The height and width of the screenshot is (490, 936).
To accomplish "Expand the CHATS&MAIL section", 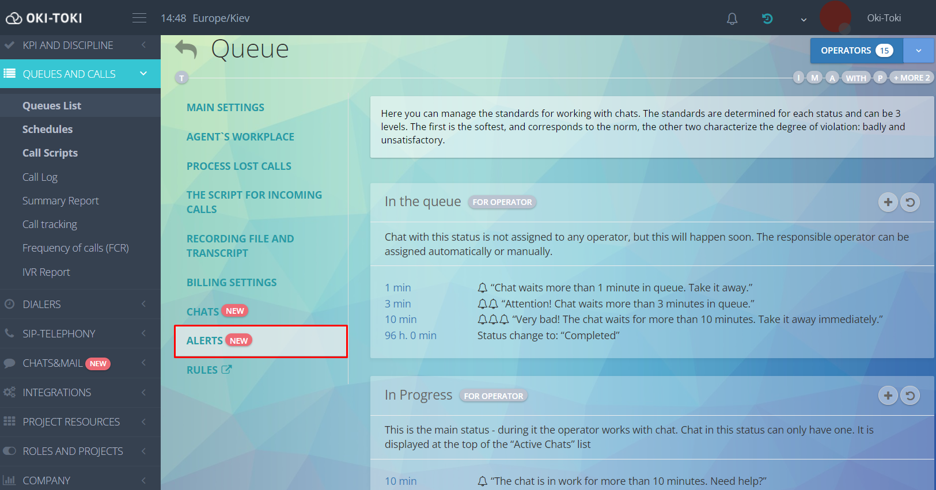I will 80,363.
